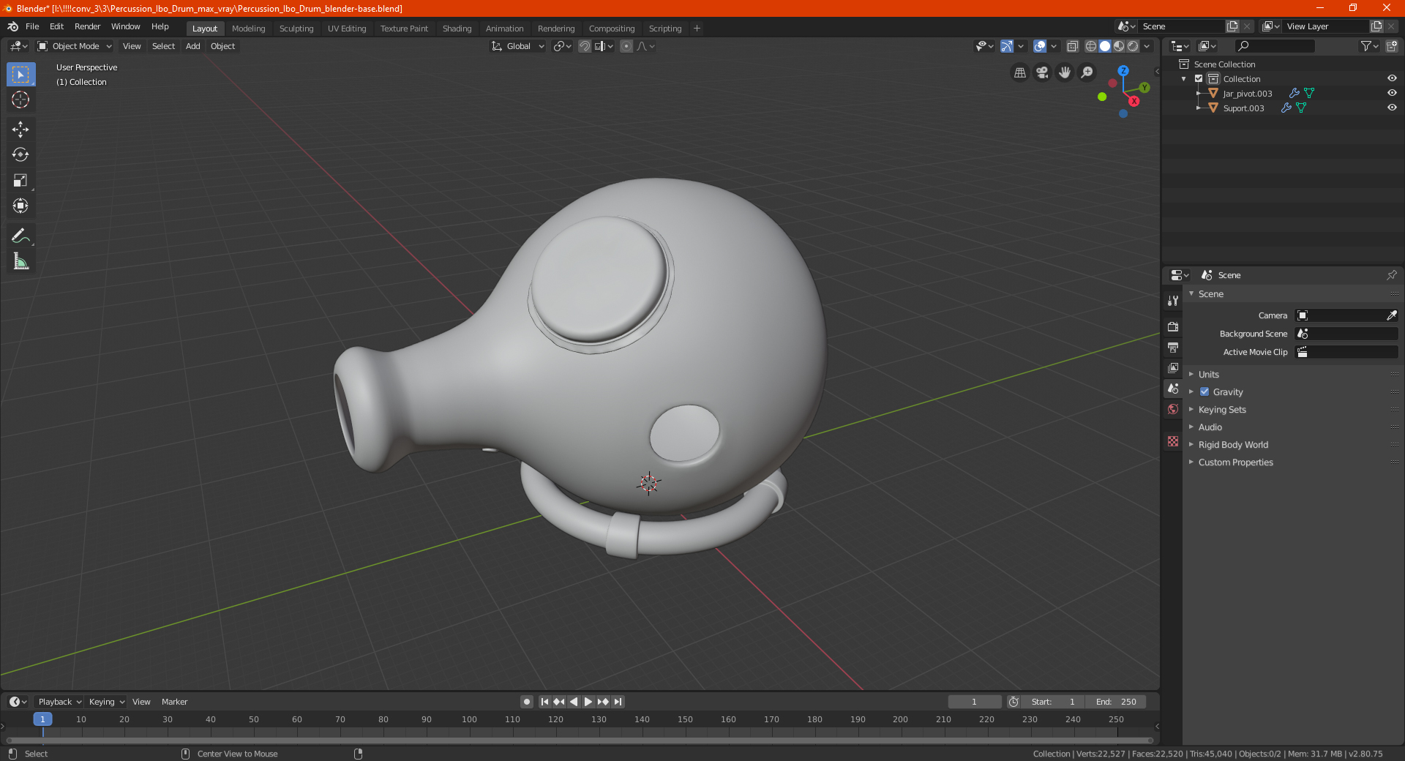Pick the Rotate tool
The image size is (1405, 761).
click(20, 155)
